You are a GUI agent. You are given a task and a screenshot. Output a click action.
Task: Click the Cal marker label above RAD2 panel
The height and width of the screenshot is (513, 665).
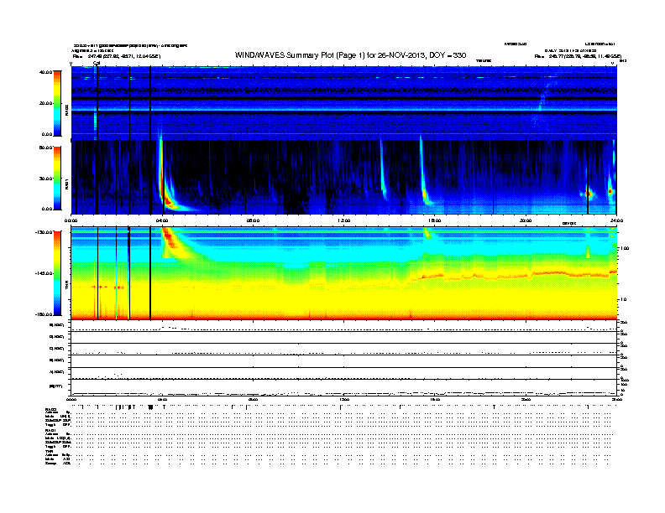click(x=97, y=63)
